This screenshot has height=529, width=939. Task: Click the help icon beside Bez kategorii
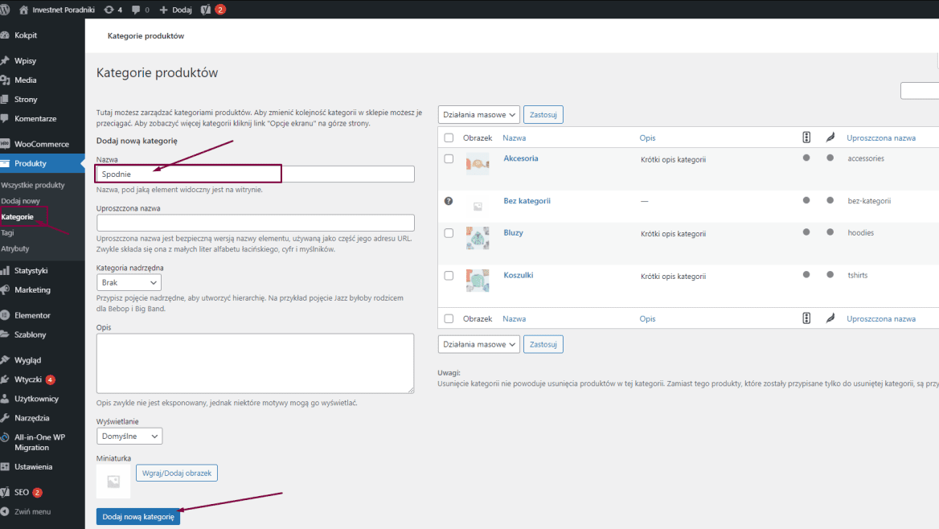pyautogui.click(x=449, y=201)
